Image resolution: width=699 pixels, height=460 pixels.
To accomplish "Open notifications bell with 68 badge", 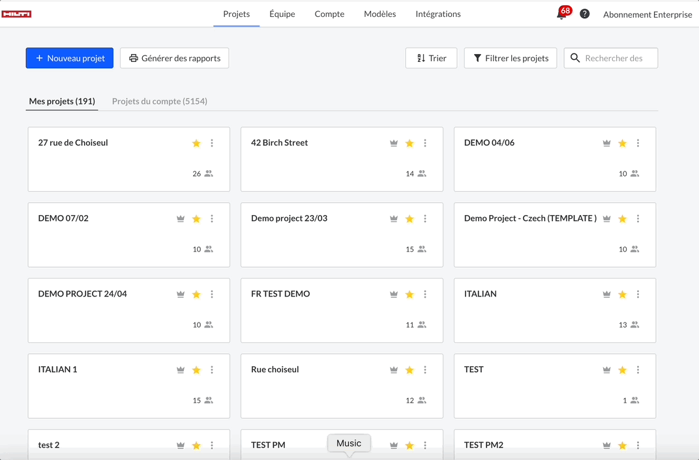I will (563, 13).
